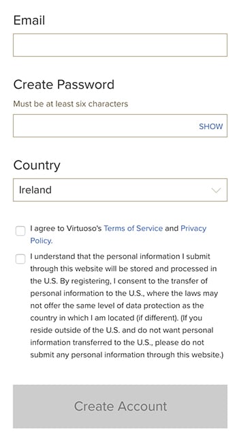Screen dimensions: 252x440
Task: Click the 'I agree to Virtuoso's' label text
Action: 66,228
